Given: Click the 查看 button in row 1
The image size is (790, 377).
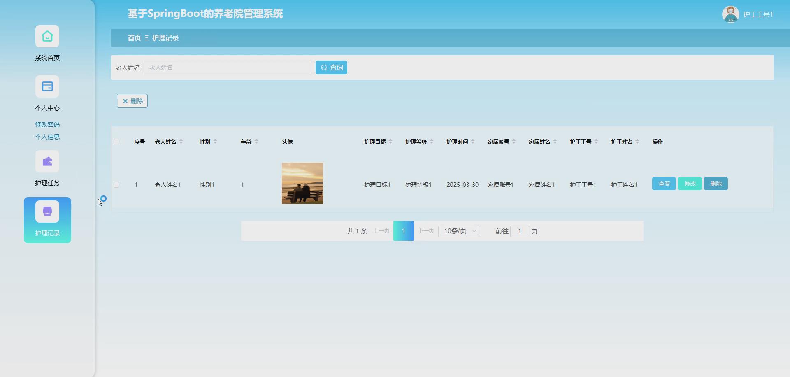Looking at the screenshot, I should click(664, 184).
